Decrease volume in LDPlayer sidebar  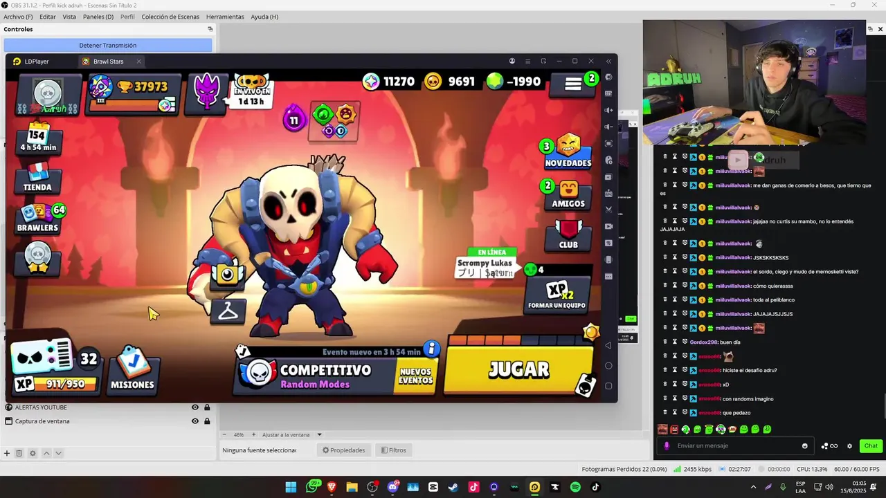click(608, 127)
